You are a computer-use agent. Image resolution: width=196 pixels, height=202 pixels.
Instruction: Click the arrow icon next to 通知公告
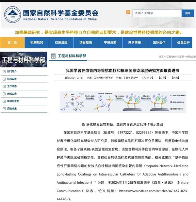point(4,94)
